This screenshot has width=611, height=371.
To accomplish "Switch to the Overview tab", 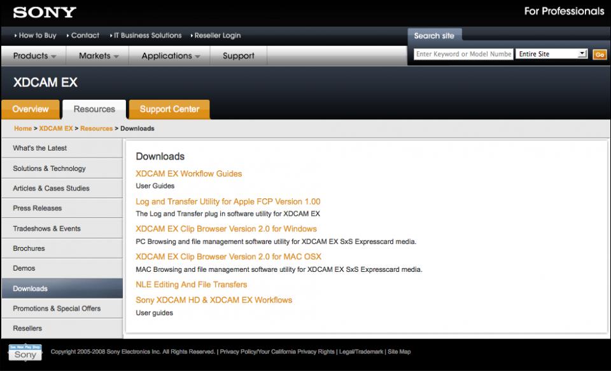I will [31, 109].
